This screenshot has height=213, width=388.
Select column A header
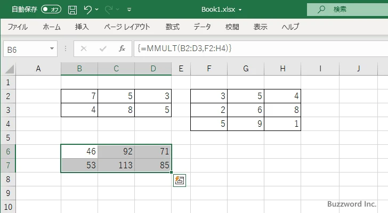tap(38, 69)
